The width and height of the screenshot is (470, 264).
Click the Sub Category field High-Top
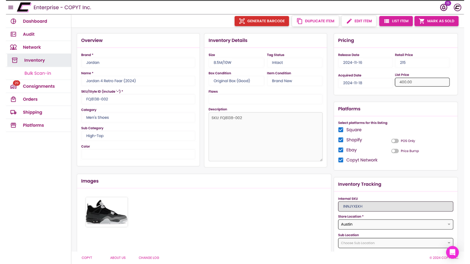138,136
